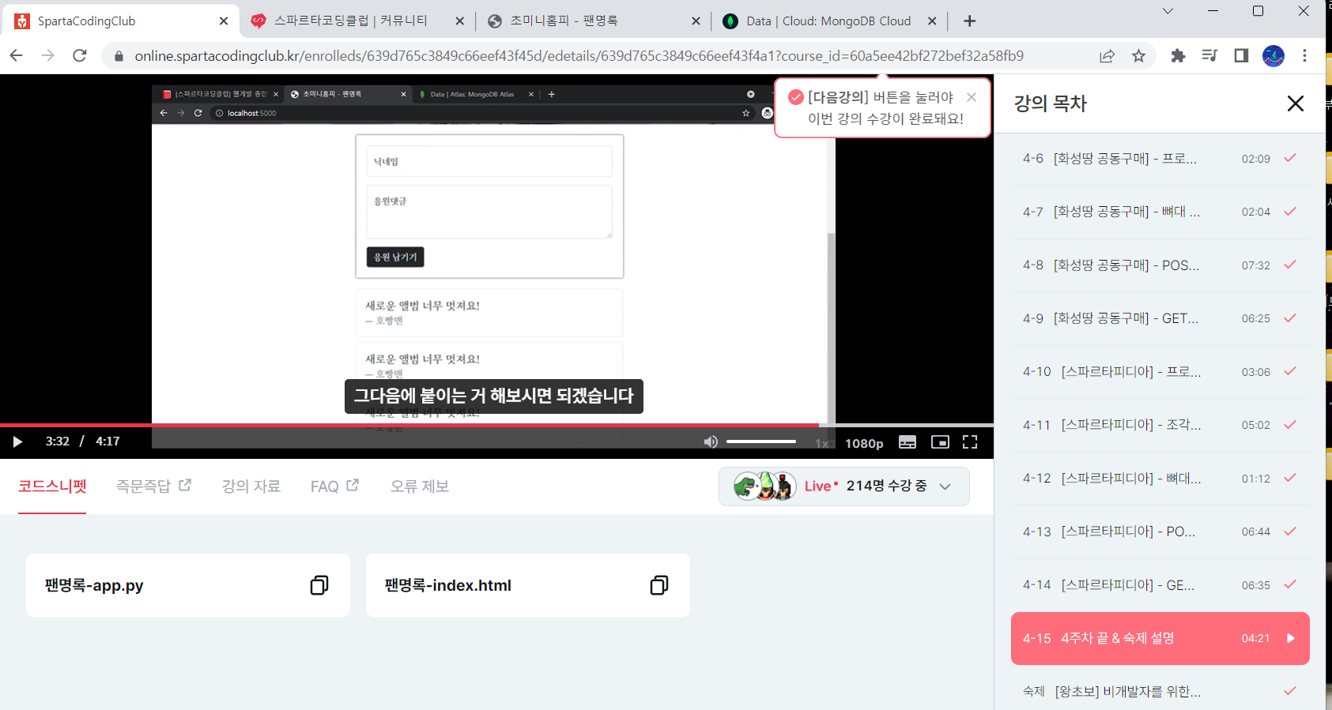Screen dimensions: 1332x710
Task: Click the 응원댓글 textarea in video
Action: coord(489,212)
